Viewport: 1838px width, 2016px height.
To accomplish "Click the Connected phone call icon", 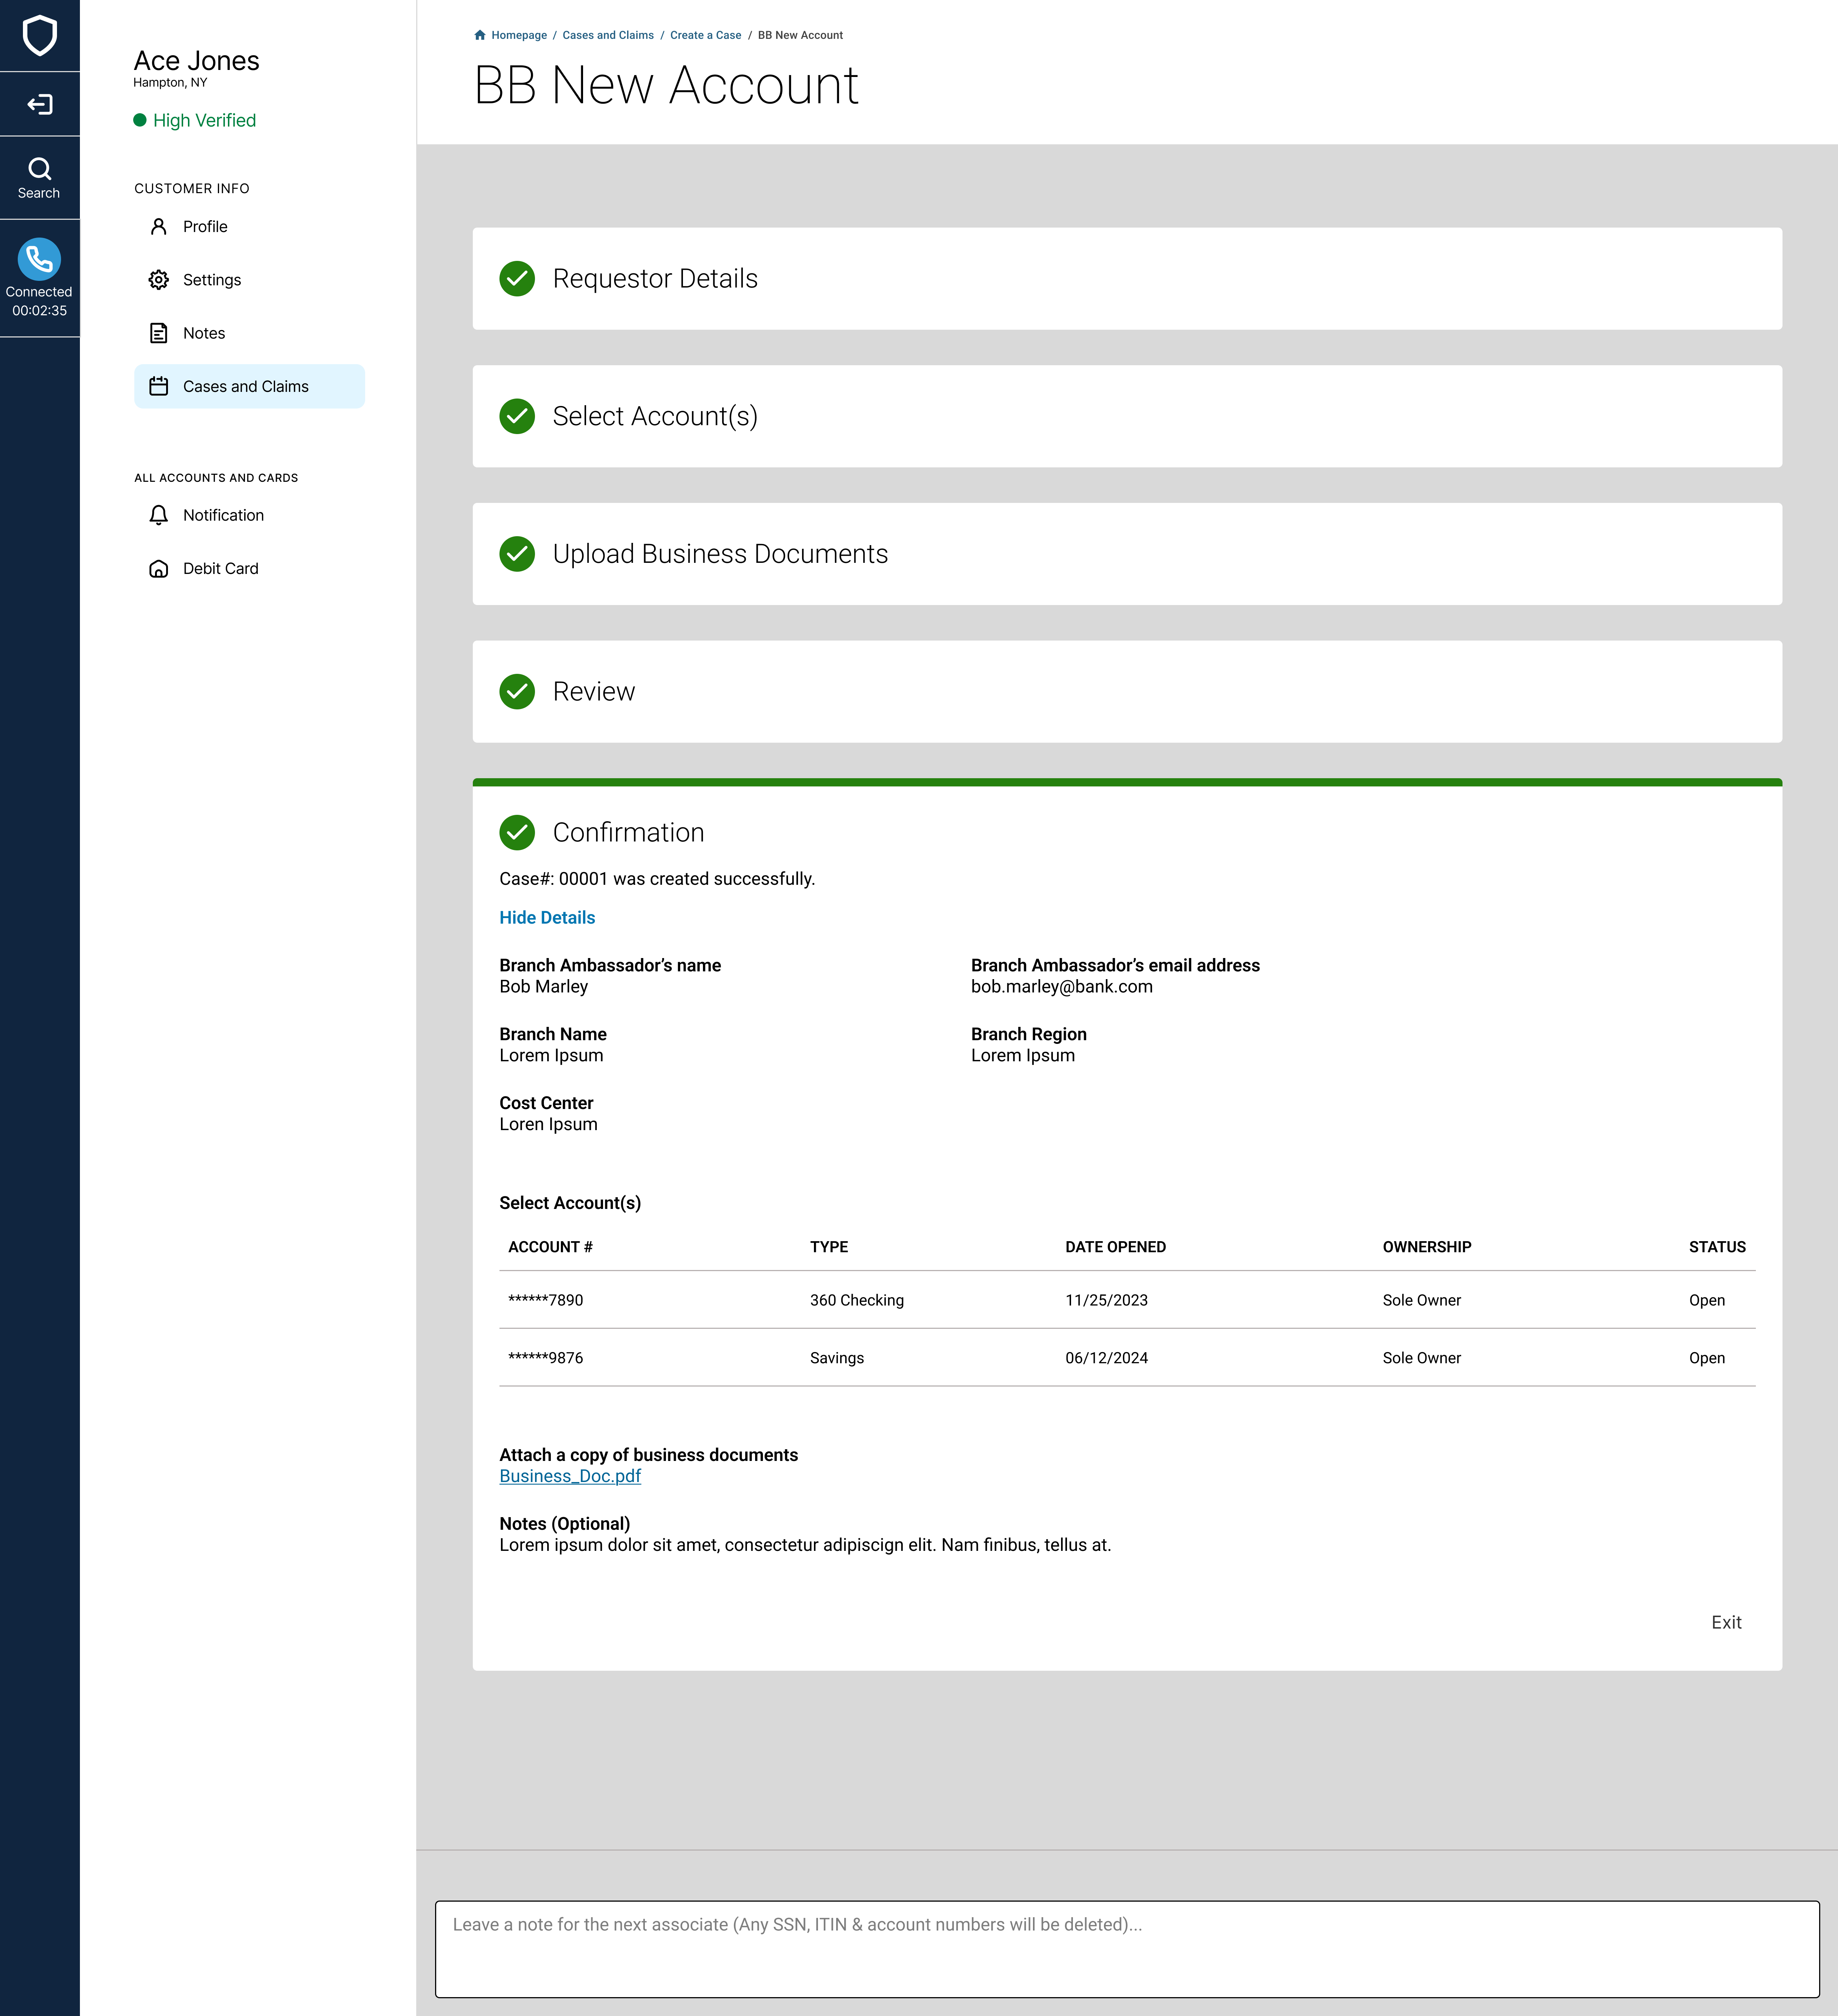I will pos(39,259).
